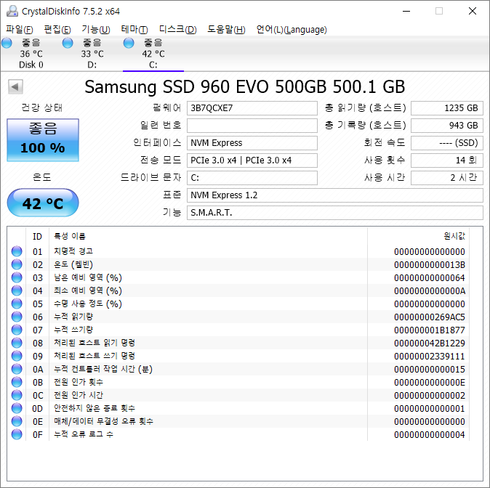The image size is (490, 488).
Task: Click the 좋음 100 % health status button
Action: point(43,140)
